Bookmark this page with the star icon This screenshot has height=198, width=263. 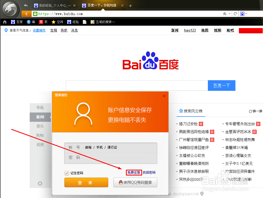225,14
